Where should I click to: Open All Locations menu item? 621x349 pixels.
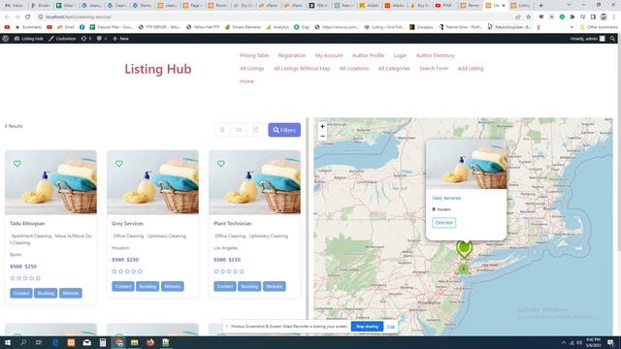tap(354, 69)
